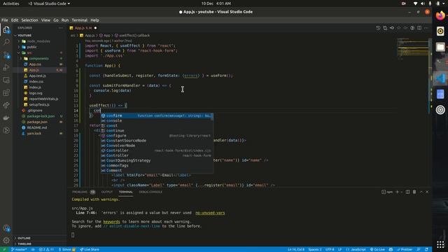Open the Remote Explorer view
Screen dimensions: 448x252
[6, 80]
